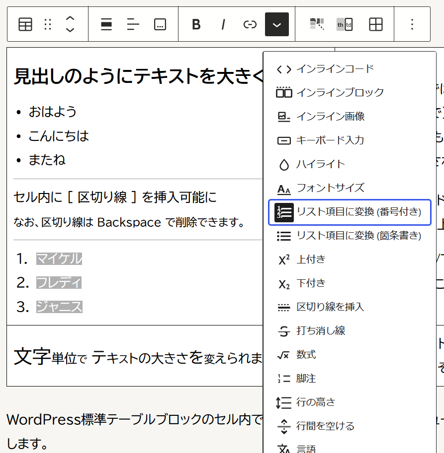Click the cell selection mode icon
The width and height of the screenshot is (444, 453).
click(317, 24)
